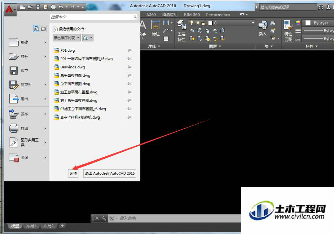Expand the 特性 panel dropdown
The image size is (334, 234).
(x=312, y=46)
